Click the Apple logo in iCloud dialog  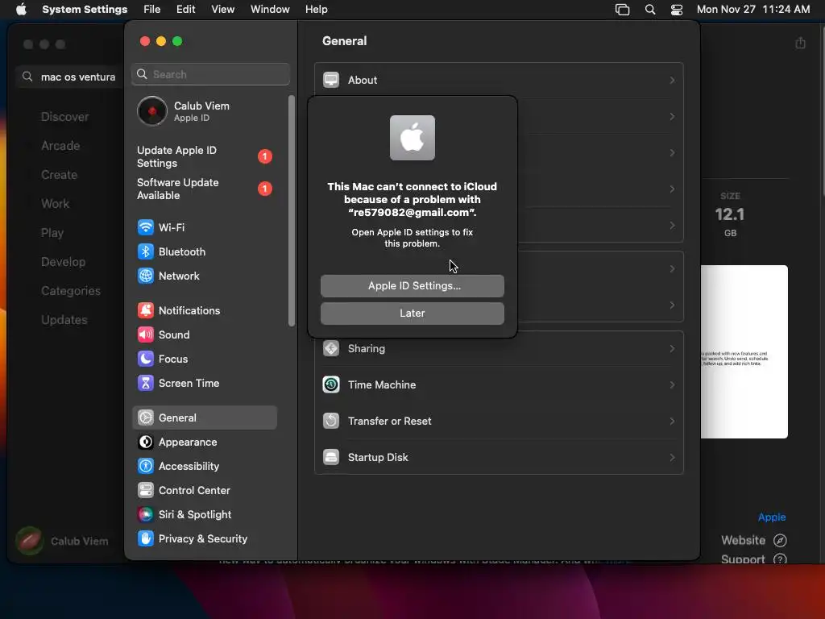(412, 138)
